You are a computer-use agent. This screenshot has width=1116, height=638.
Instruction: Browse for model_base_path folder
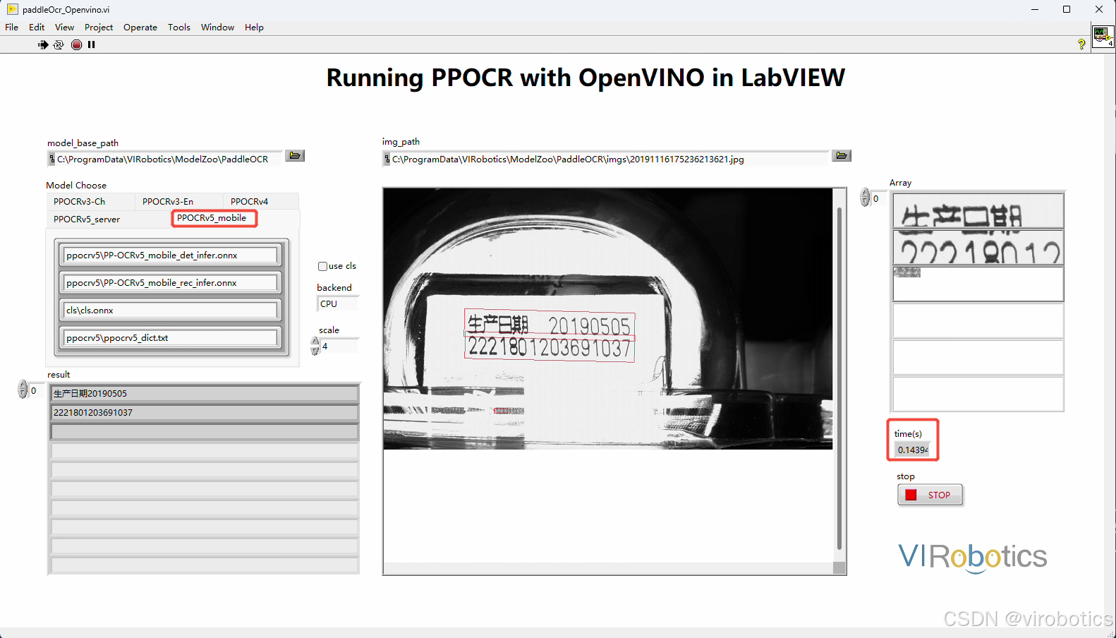click(295, 156)
